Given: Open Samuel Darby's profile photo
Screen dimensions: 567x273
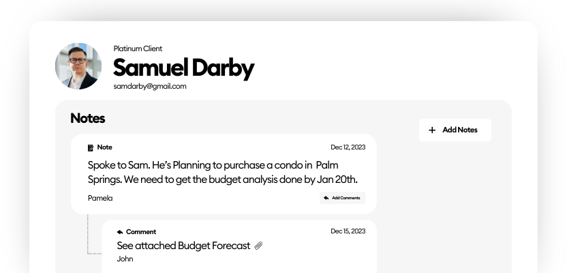Looking at the screenshot, I should (78, 66).
